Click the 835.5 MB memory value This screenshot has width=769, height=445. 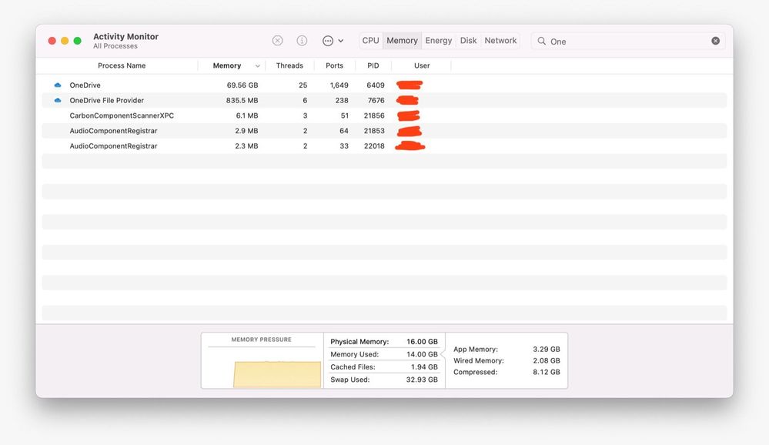click(x=242, y=100)
